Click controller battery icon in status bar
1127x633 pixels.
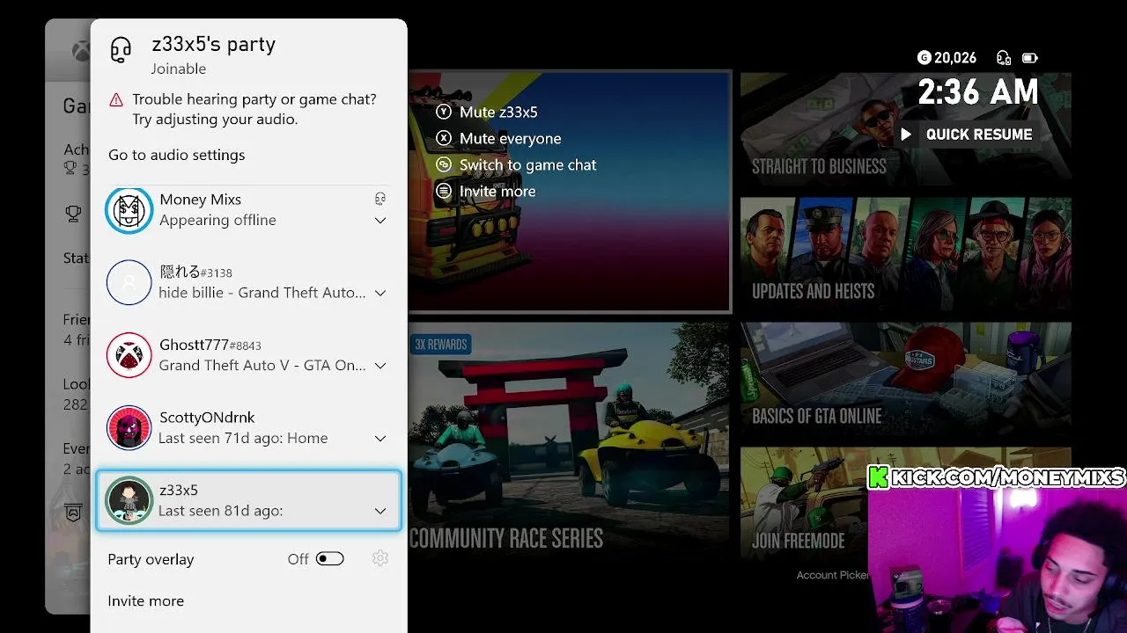(x=1029, y=58)
